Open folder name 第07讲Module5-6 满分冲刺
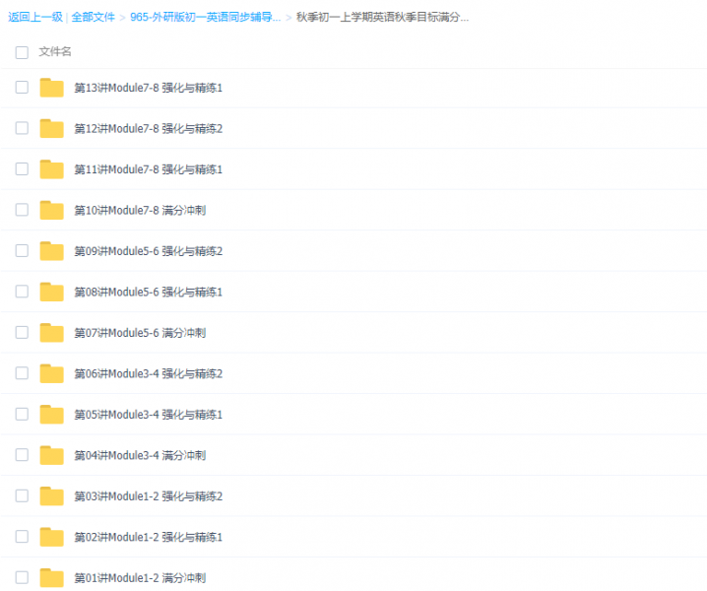Screen dimensions: 707x591 tap(140, 333)
